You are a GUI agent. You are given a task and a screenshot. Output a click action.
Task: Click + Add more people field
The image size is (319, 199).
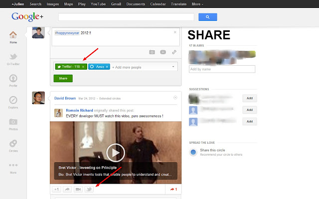tap(127, 67)
